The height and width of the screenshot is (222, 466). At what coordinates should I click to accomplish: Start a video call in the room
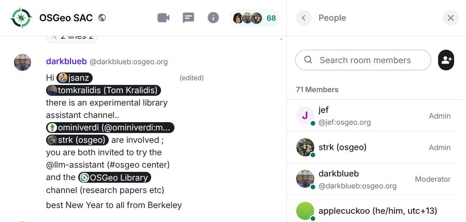tap(164, 18)
